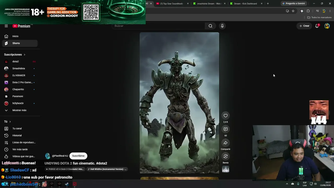The width and height of the screenshot is (334, 188).
Task: Open the YouTube account avatar menu
Action: (327, 26)
